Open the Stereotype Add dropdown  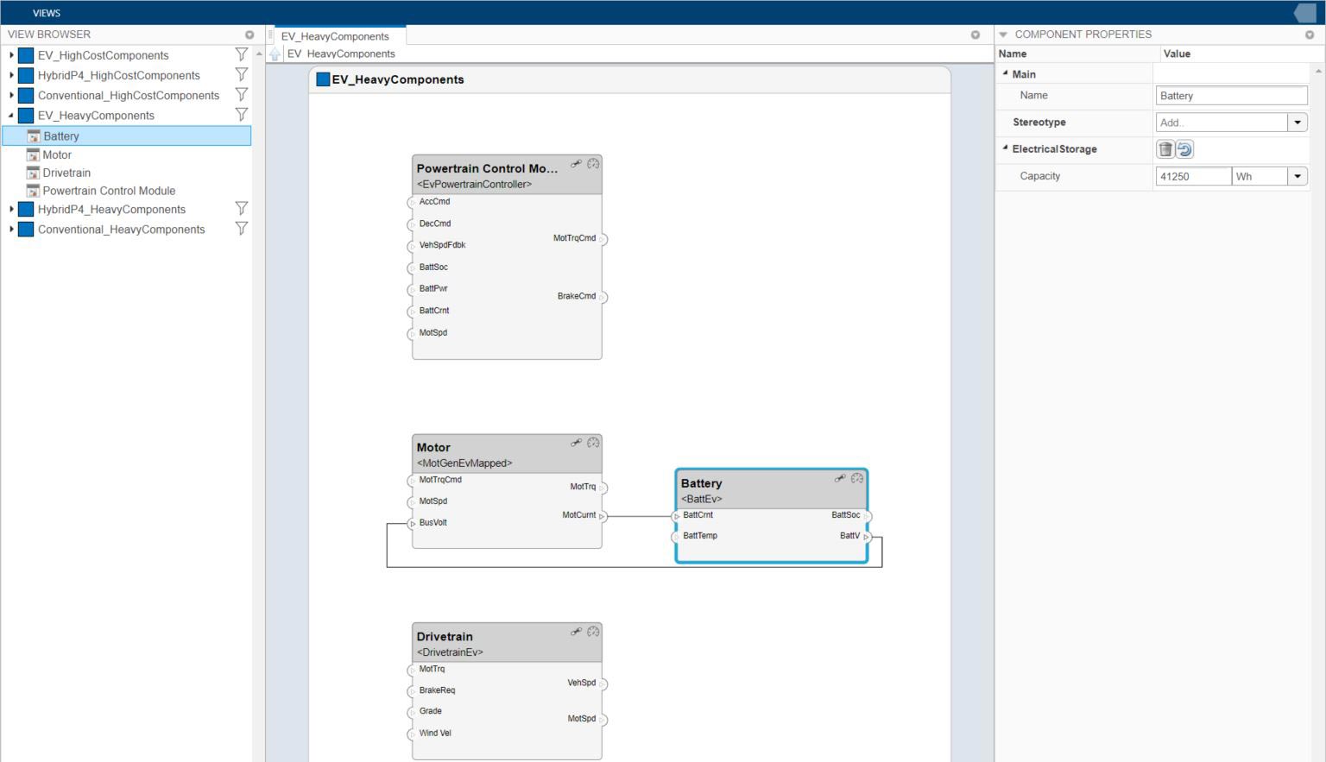(1297, 122)
